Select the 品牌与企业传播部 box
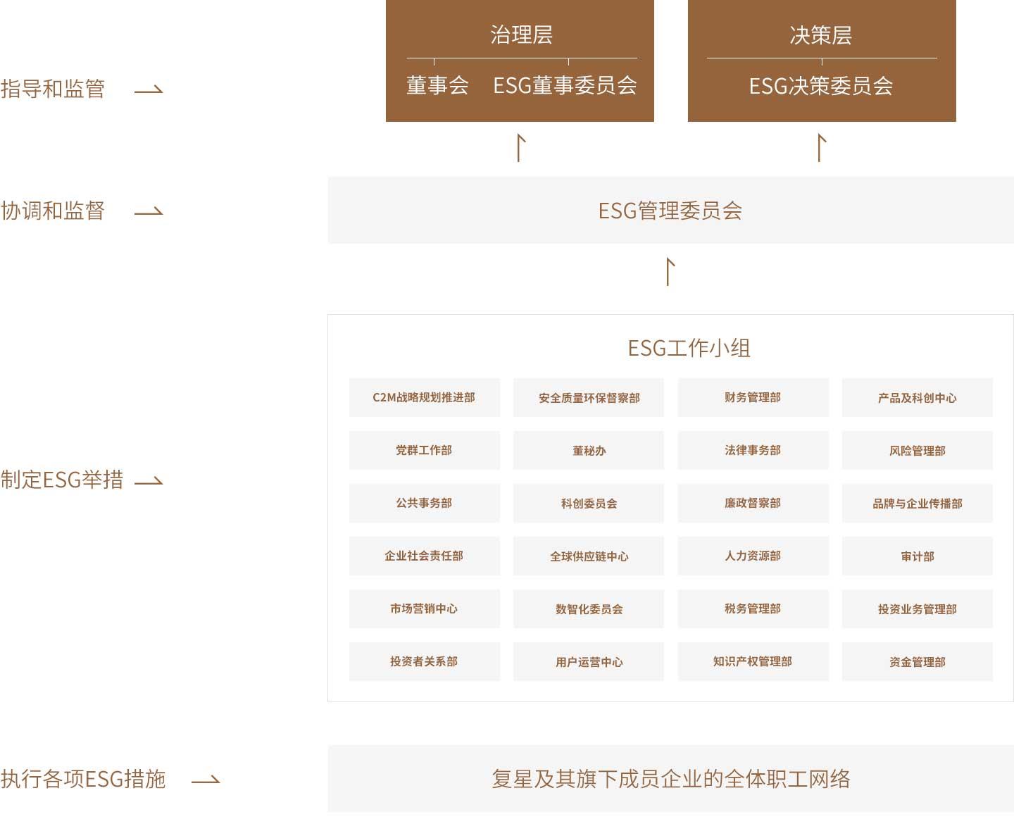Screen dimensions: 1014x824 [917, 504]
